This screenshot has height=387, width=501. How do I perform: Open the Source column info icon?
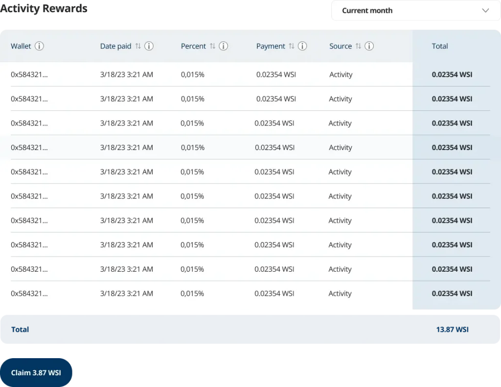369,46
